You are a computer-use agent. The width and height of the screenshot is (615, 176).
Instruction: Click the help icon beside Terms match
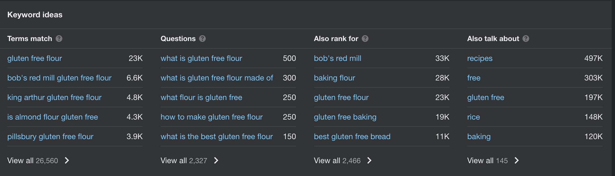click(59, 39)
